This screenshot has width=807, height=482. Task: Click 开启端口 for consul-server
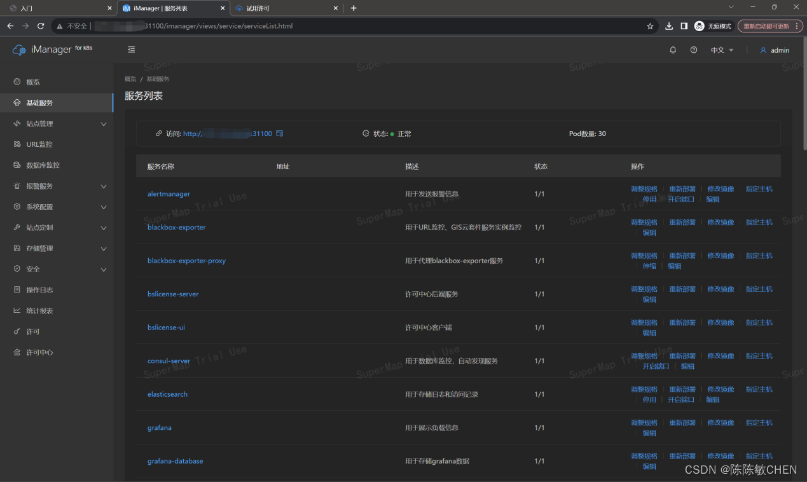pyautogui.click(x=656, y=366)
